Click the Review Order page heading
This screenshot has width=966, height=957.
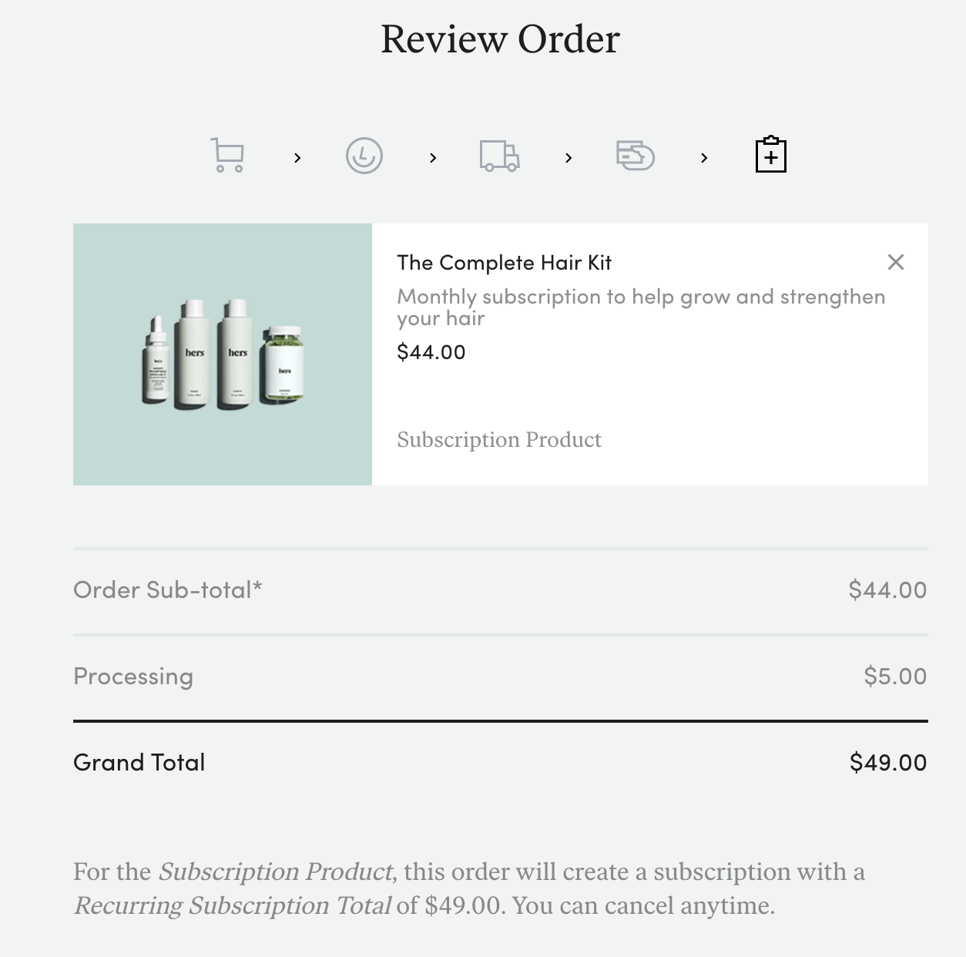click(x=499, y=39)
